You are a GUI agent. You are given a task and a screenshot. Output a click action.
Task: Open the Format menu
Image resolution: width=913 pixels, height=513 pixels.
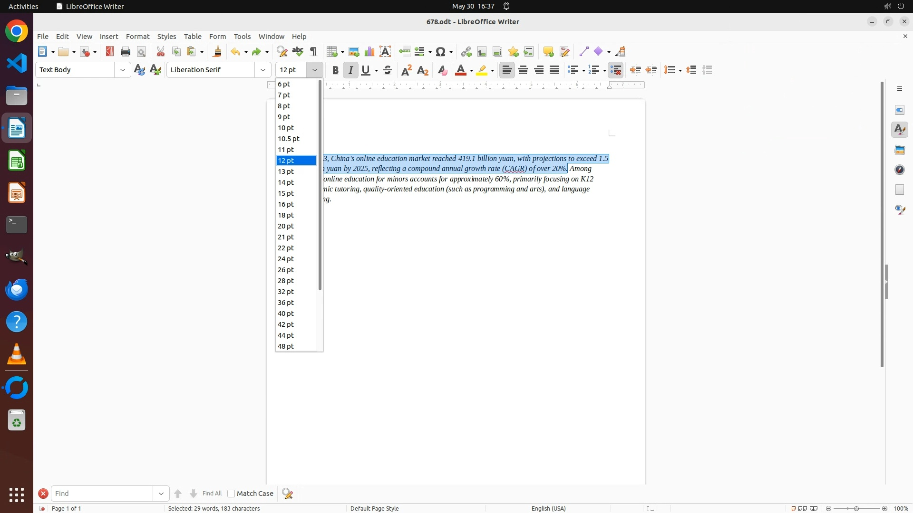pyautogui.click(x=137, y=37)
